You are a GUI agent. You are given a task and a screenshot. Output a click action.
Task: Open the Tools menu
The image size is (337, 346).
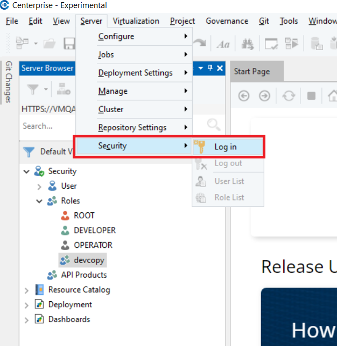289,21
